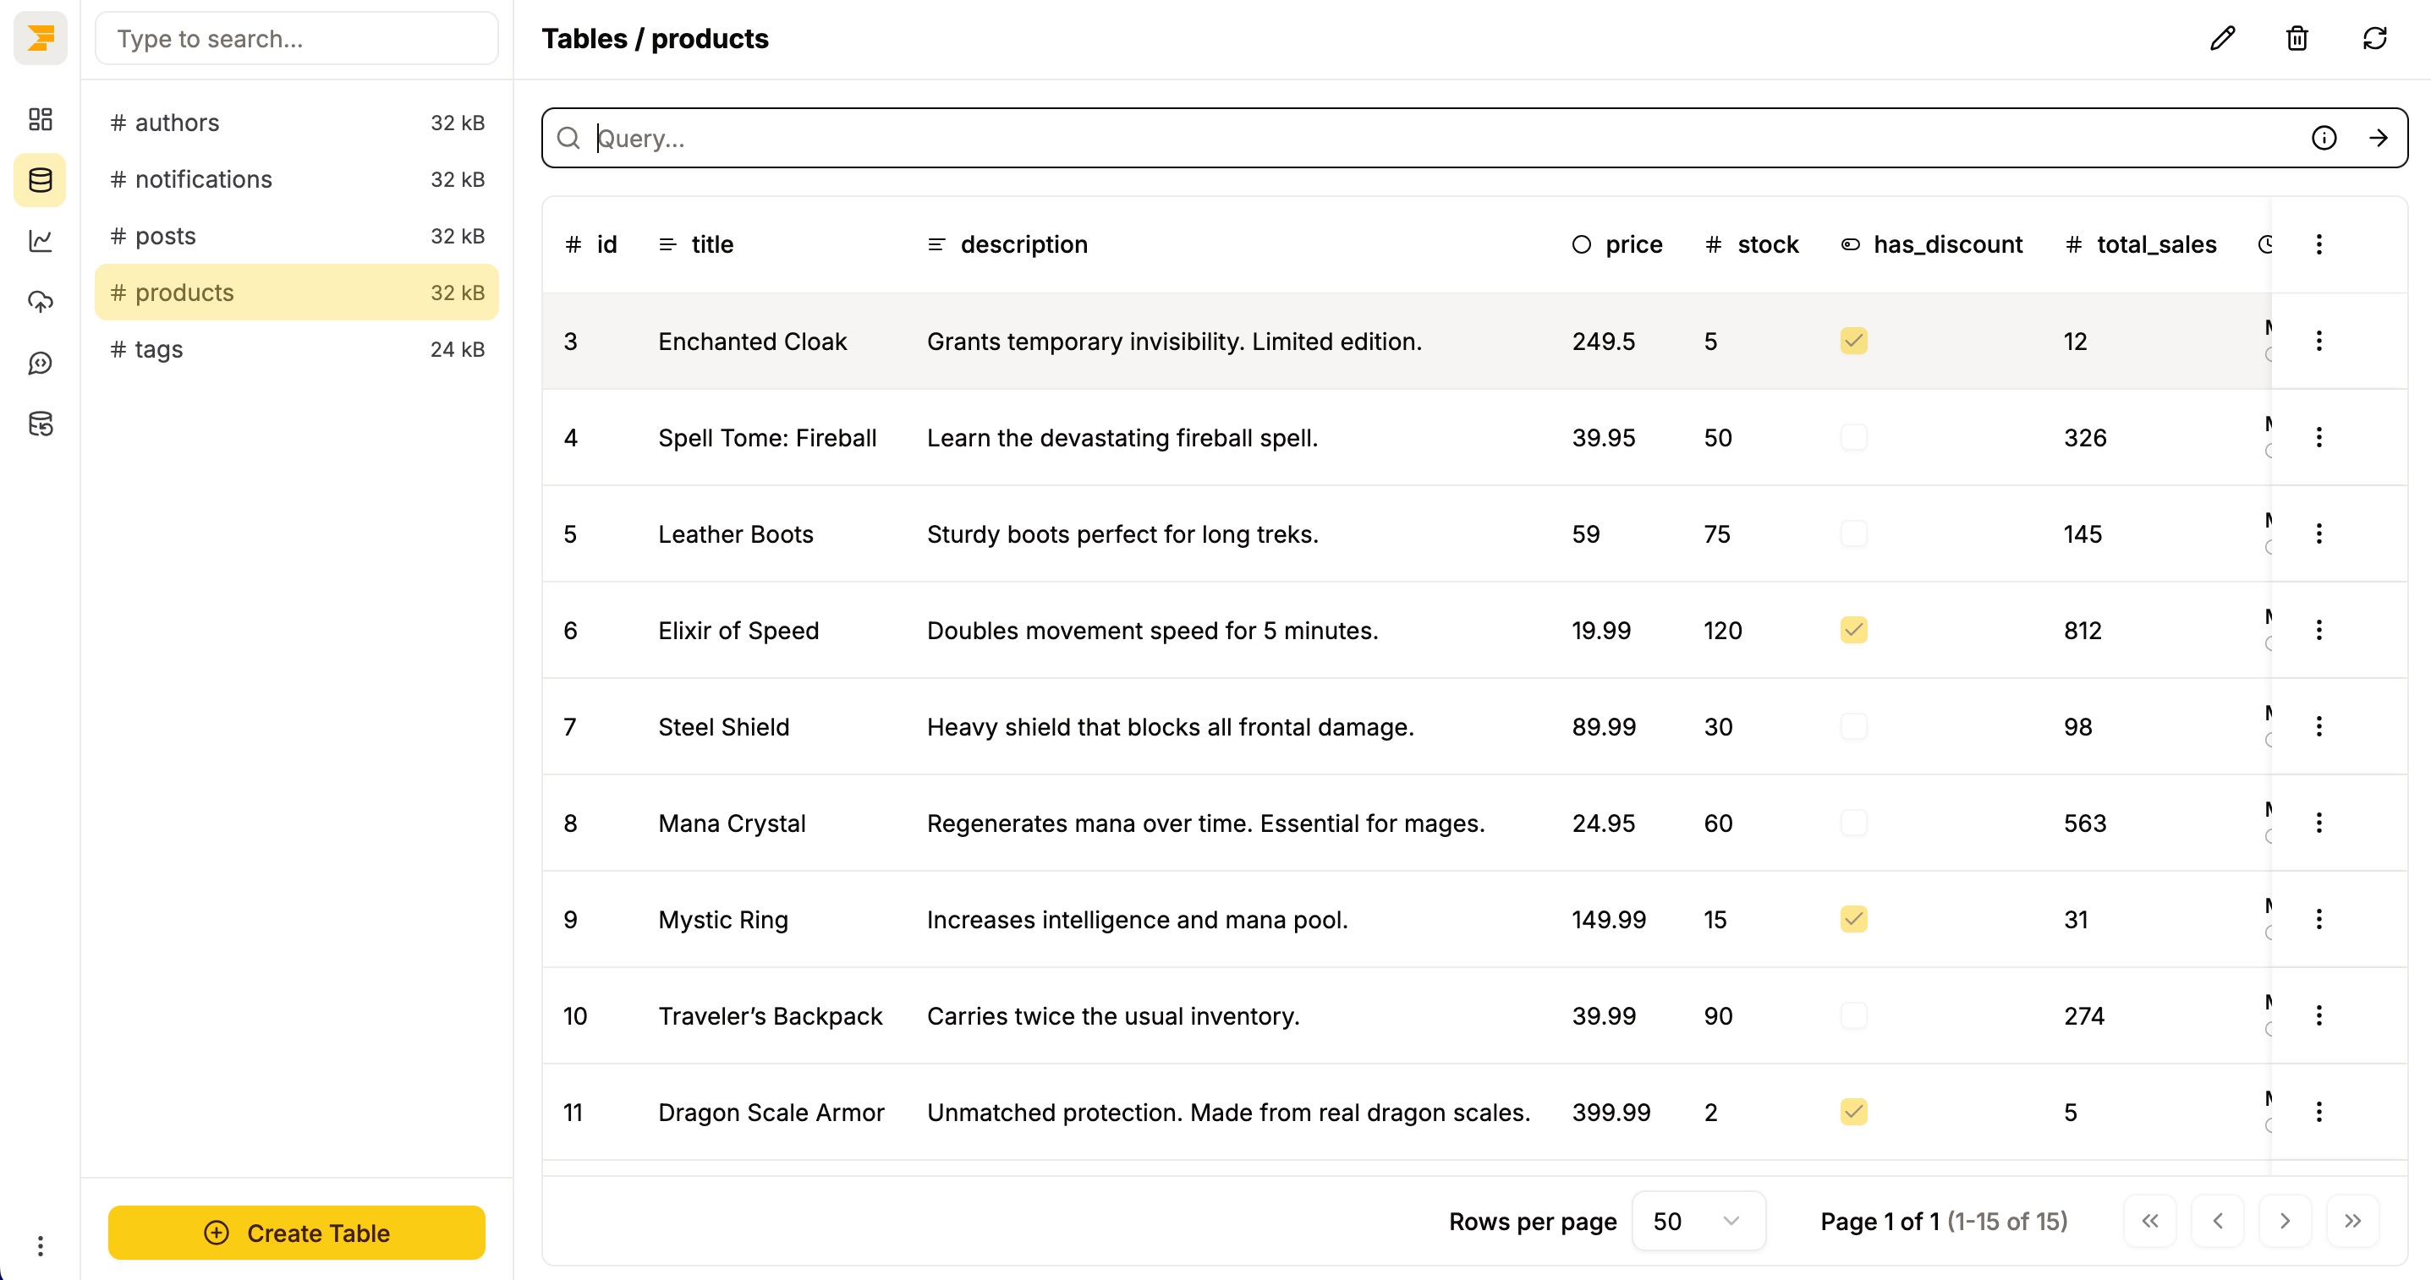Check has_discount for Steel Shield
The height and width of the screenshot is (1280, 2431).
(x=1853, y=726)
